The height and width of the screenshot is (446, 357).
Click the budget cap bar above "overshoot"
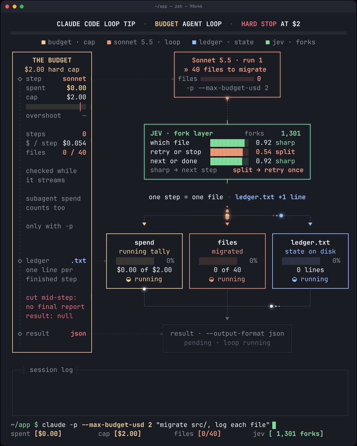click(56, 107)
